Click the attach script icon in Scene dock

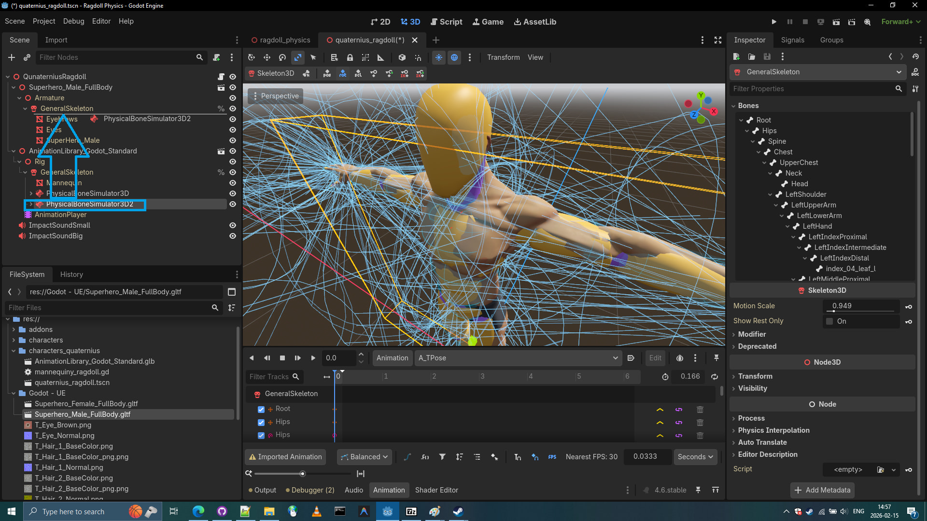coord(217,57)
